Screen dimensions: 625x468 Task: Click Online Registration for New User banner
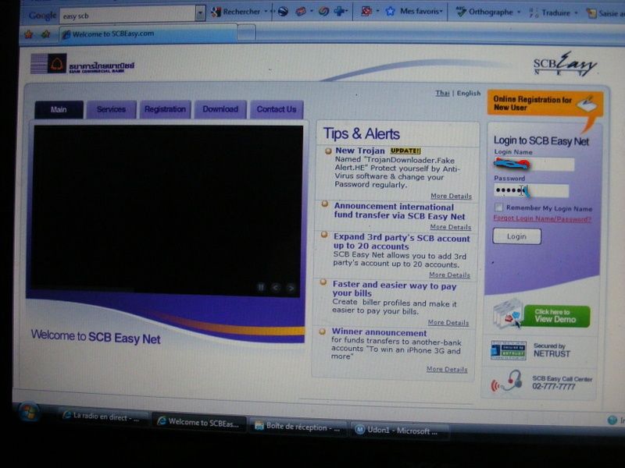click(x=545, y=104)
